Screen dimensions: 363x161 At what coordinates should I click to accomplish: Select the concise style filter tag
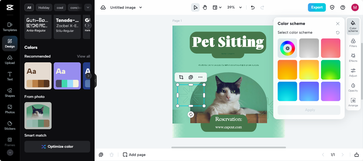tap(75, 7)
